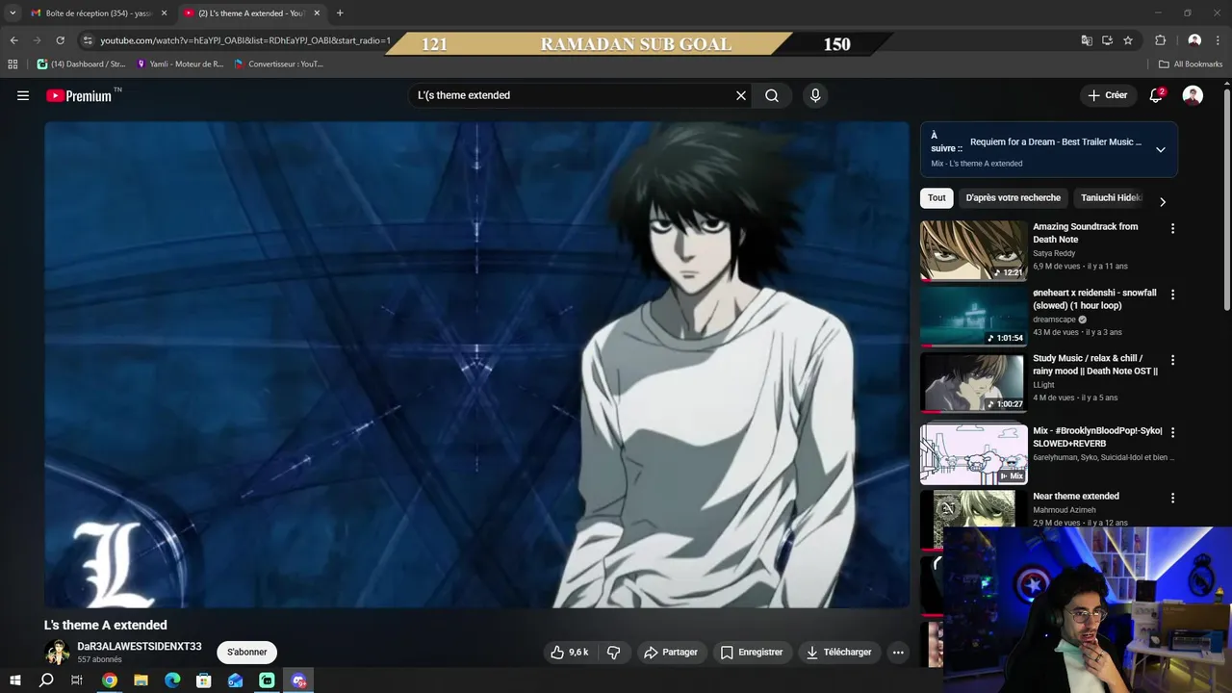Open Windows Task View button
This screenshot has height=693, width=1232.
point(77,680)
